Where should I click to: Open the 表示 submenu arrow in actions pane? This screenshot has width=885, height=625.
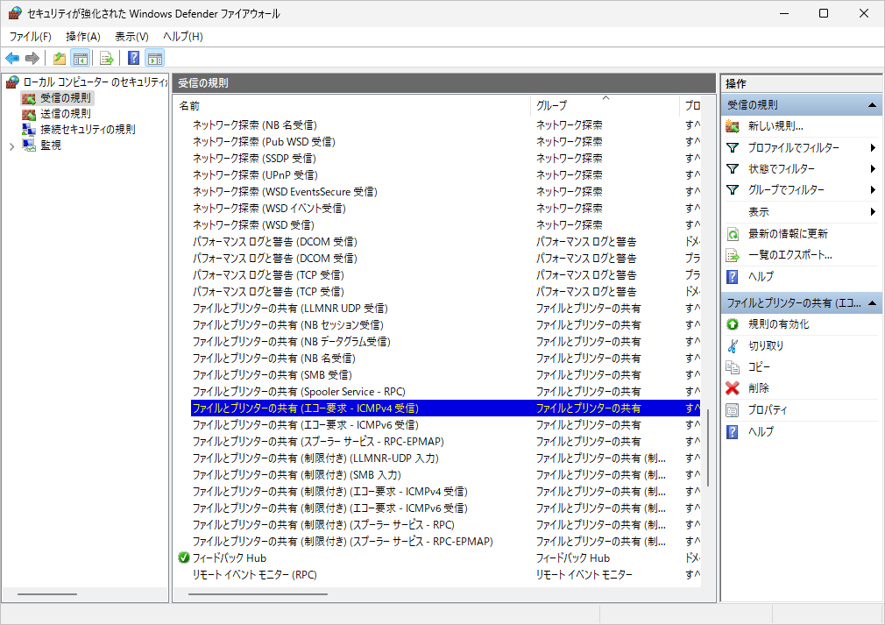(873, 212)
